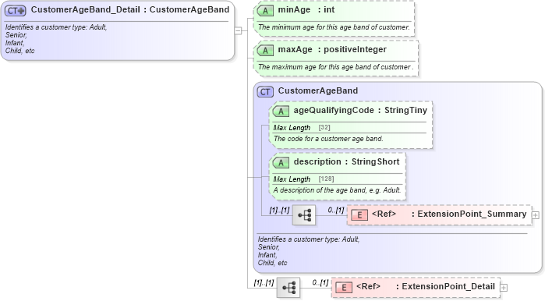
Task: Select the CustomerAgeBand complex type title
Action: point(317,90)
